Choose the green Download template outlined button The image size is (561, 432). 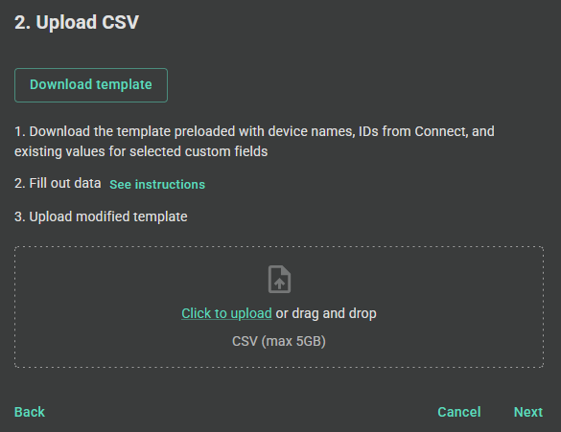tap(91, 85)
